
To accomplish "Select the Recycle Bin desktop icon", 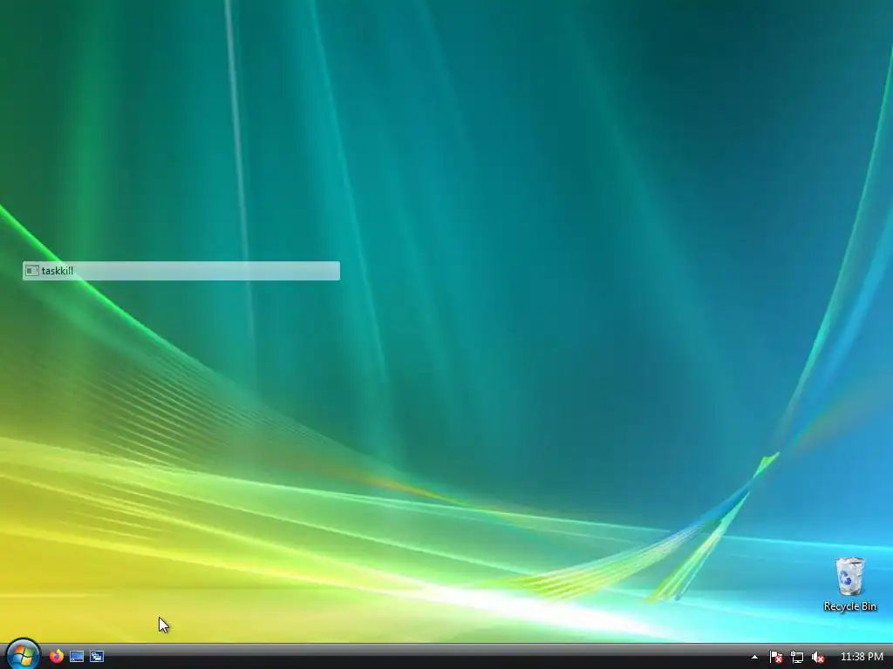I will pos(849,585).
